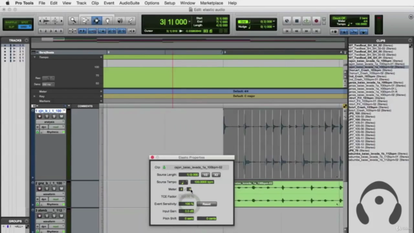Viewport: 414px width, 233px height.
Task: Open the Source Tempo note value selector
Action: click(x=183, y=182)
